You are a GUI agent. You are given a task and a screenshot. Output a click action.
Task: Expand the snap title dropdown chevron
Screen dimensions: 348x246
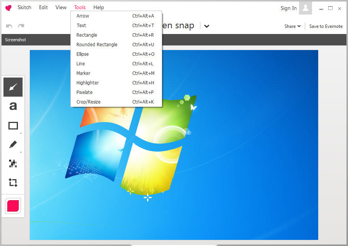pyautogui.click(x=207, y=26)
